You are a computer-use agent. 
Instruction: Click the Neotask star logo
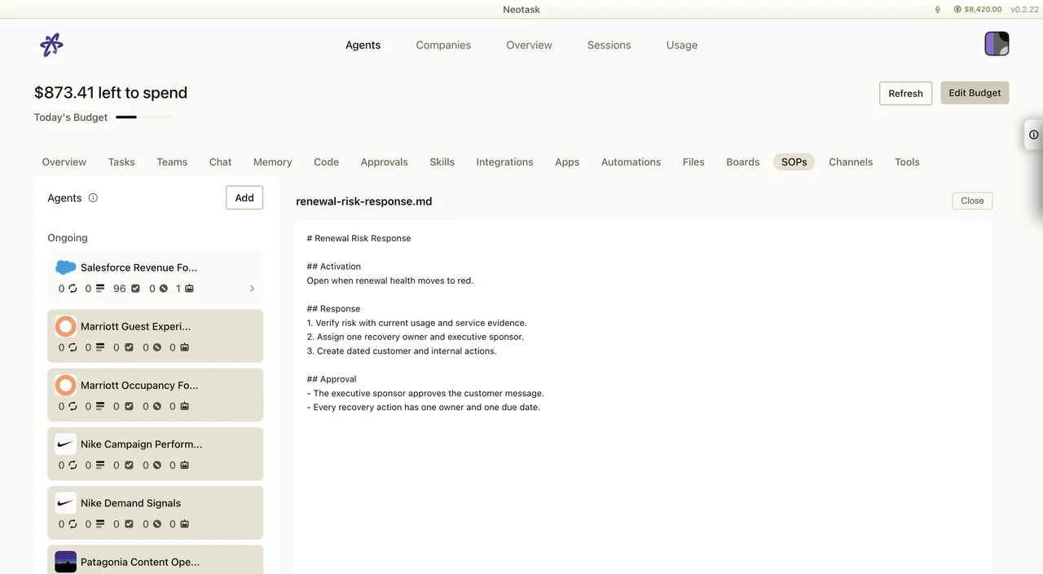pos(51,45)
